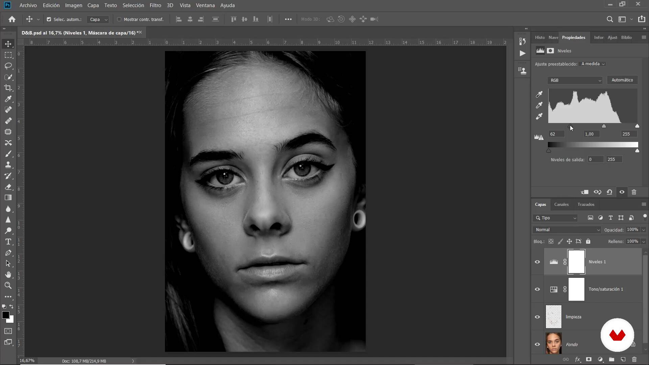Go to the Home screen
This screenshot has width=649, height=365.
pos(12,19)
